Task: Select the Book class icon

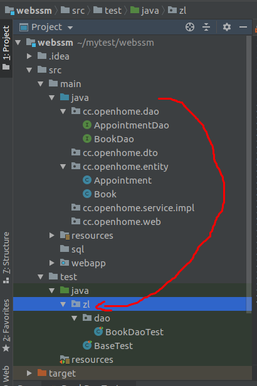Action: point(87,194)
